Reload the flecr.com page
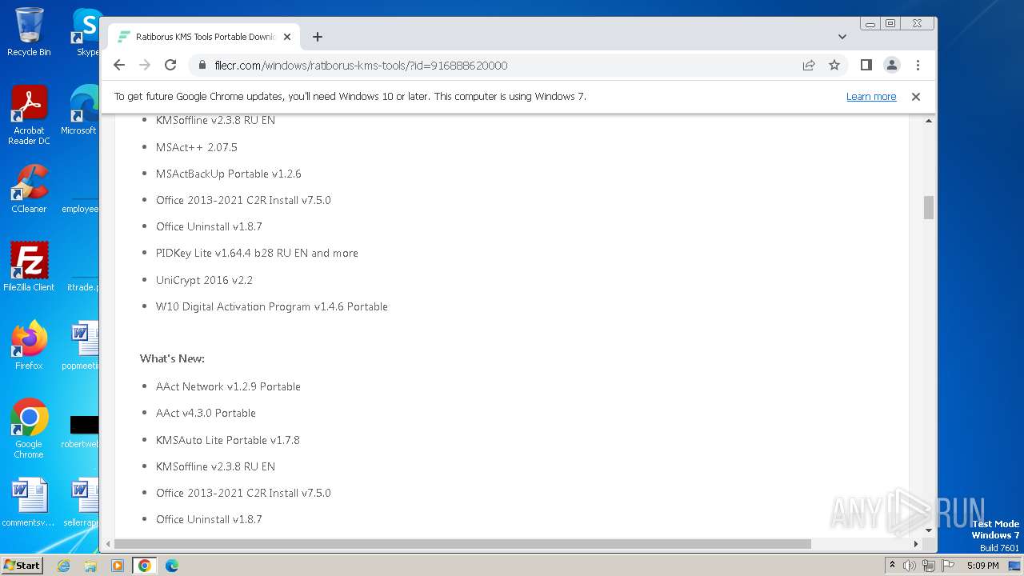Viewport: 1024px width, 576px height. pos(170,65)
